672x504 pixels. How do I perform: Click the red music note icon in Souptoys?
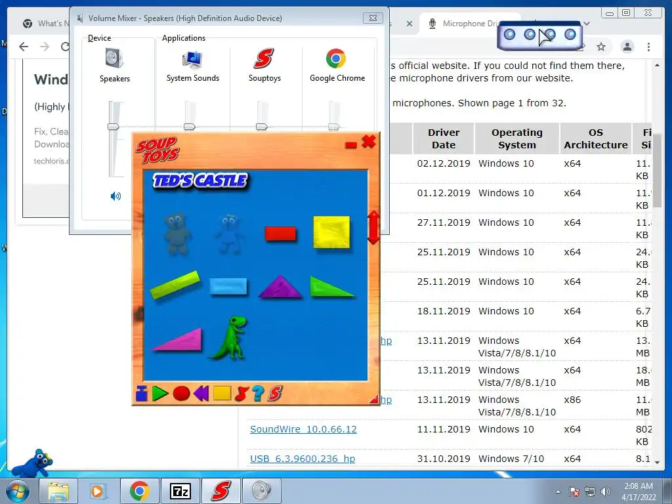(242, 394)
